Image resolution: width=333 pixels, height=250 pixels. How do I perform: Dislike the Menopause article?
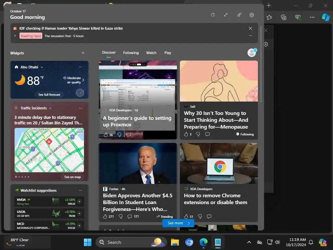[x=198, y=134]
